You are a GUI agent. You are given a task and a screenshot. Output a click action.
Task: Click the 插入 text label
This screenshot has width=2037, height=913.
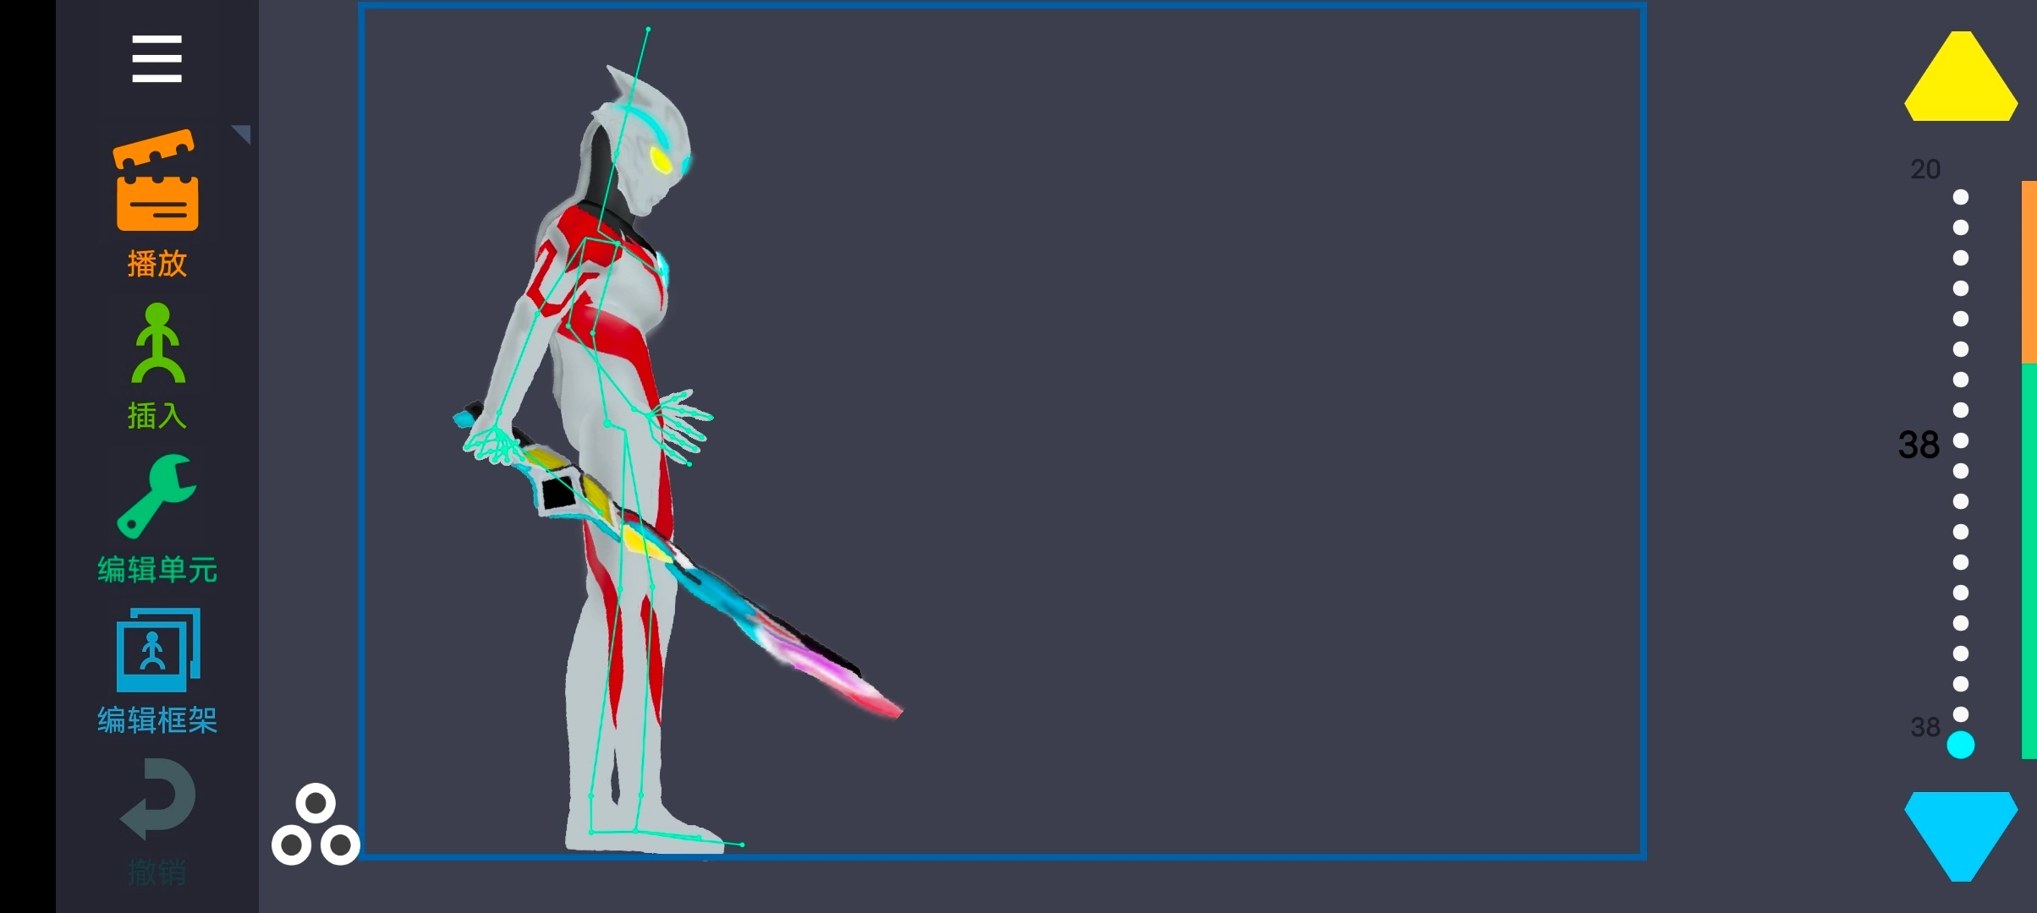tap(156, 416)
